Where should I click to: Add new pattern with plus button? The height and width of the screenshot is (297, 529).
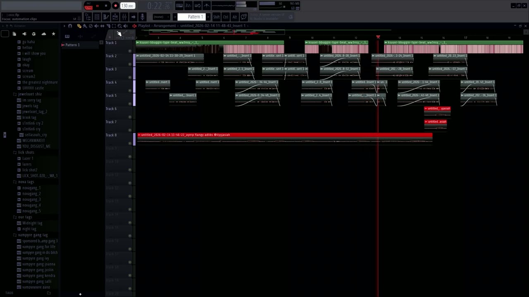pyautogui.click(x=208, y=17)
